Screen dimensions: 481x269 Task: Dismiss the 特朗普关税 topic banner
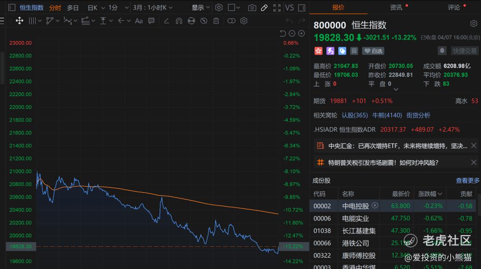473,162
